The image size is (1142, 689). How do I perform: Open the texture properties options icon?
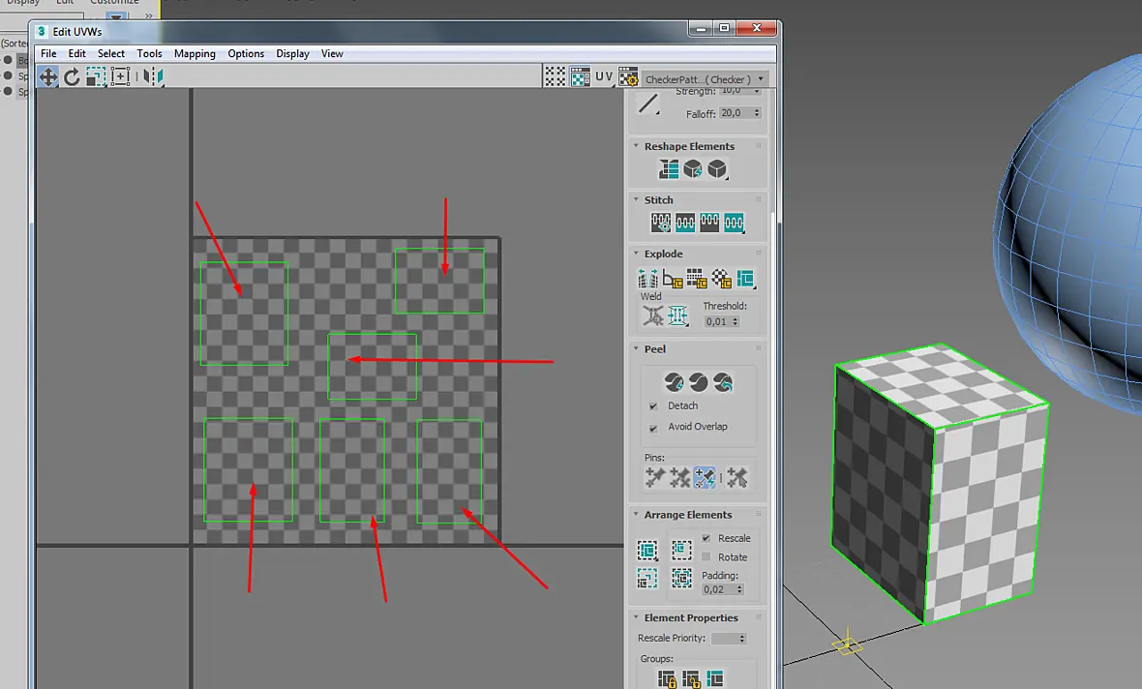(x=628, y=76)
